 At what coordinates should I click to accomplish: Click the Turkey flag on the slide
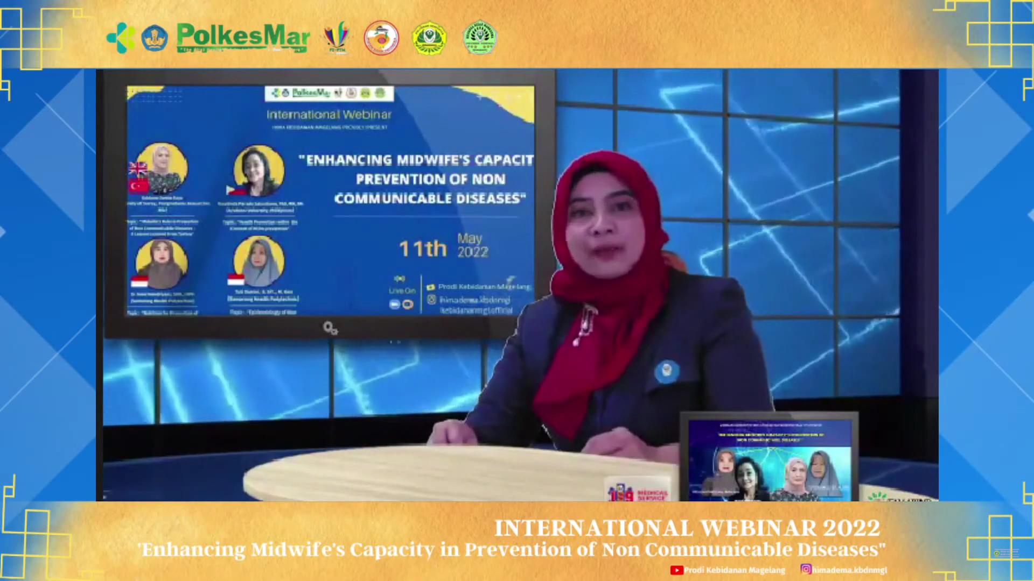coord(138,187)
